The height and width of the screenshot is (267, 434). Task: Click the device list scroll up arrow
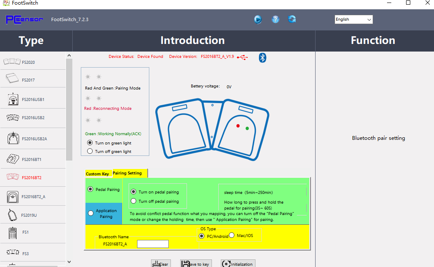click(69, 55)
